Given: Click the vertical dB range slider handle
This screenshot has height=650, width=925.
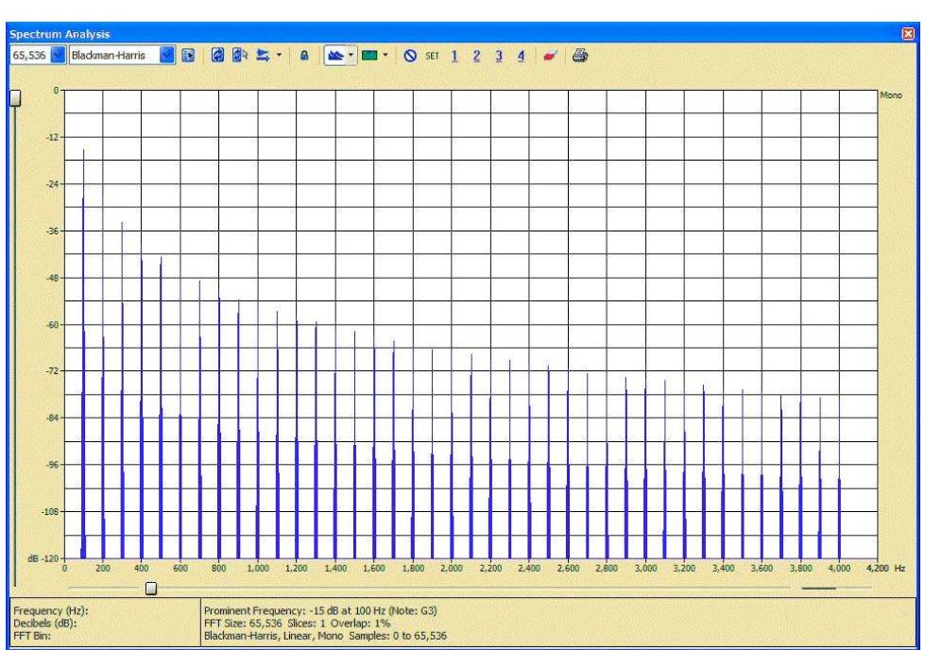Looking at the screenshot, I should click(x=14, y=98).
